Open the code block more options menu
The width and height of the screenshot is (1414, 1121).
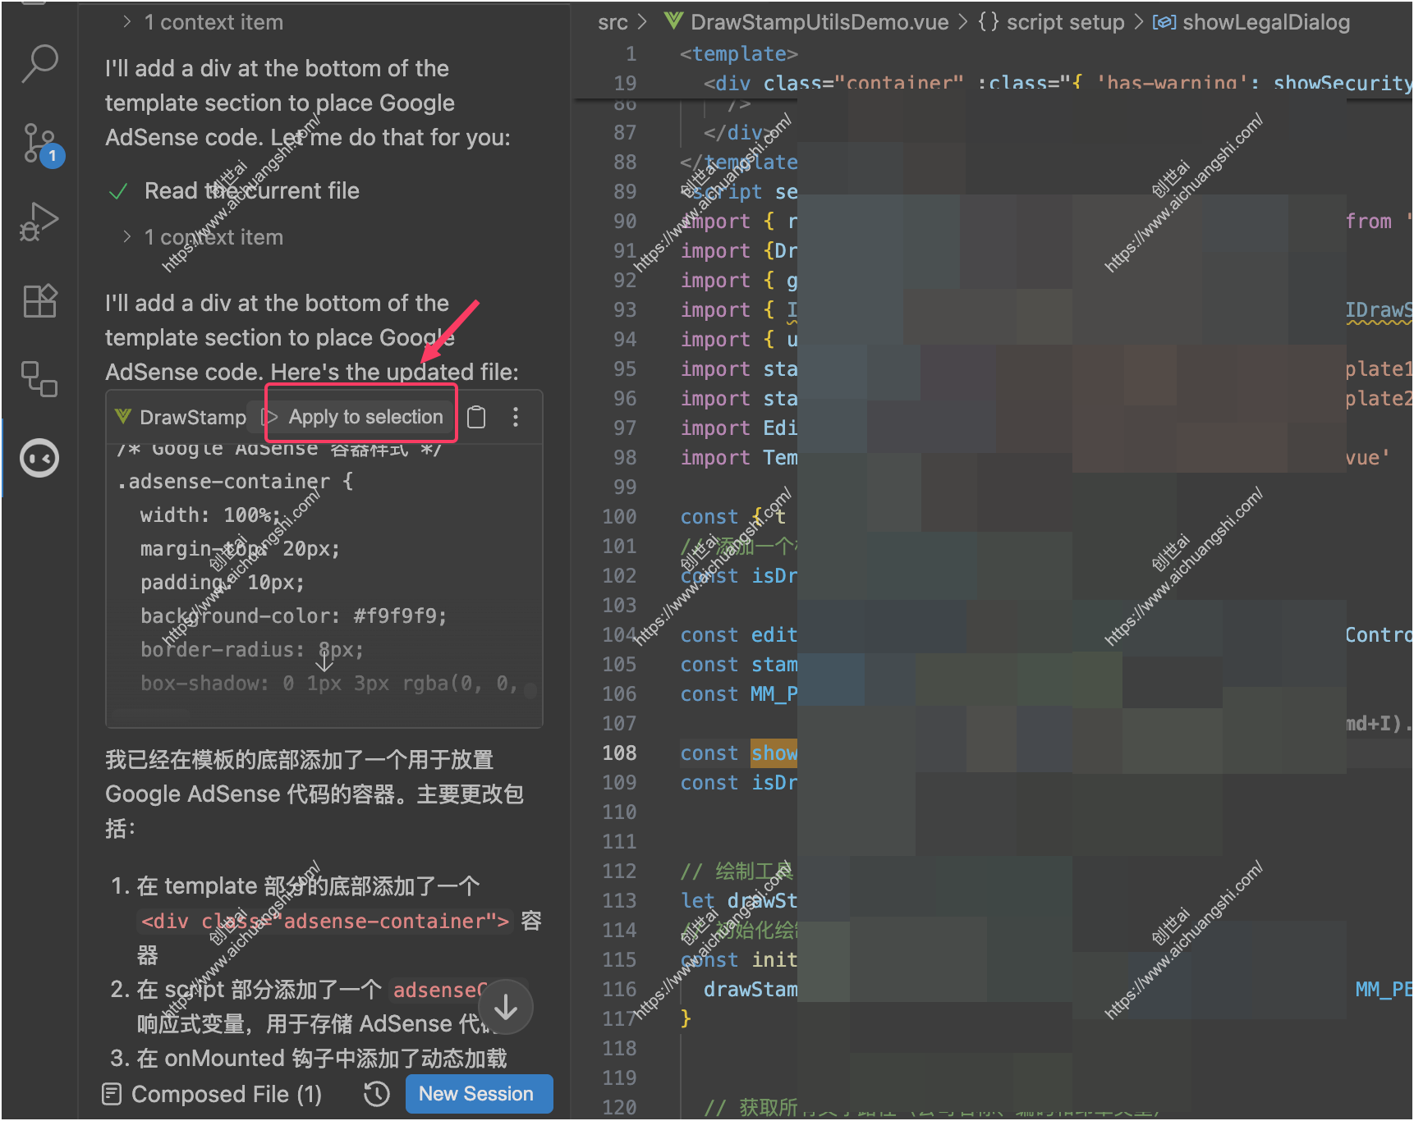[516, 417]
